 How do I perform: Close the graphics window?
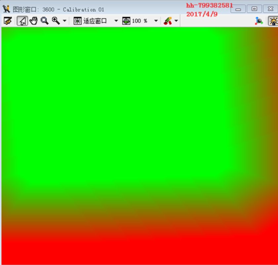pyautogui.click(x=270, y=9)
